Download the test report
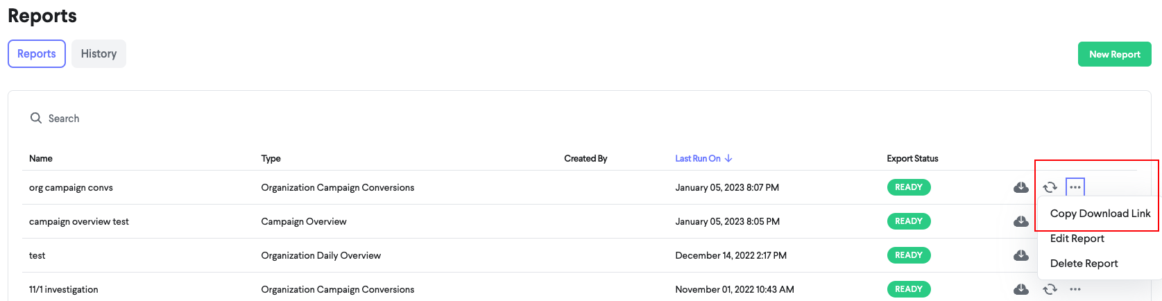 coord(1020,255)
